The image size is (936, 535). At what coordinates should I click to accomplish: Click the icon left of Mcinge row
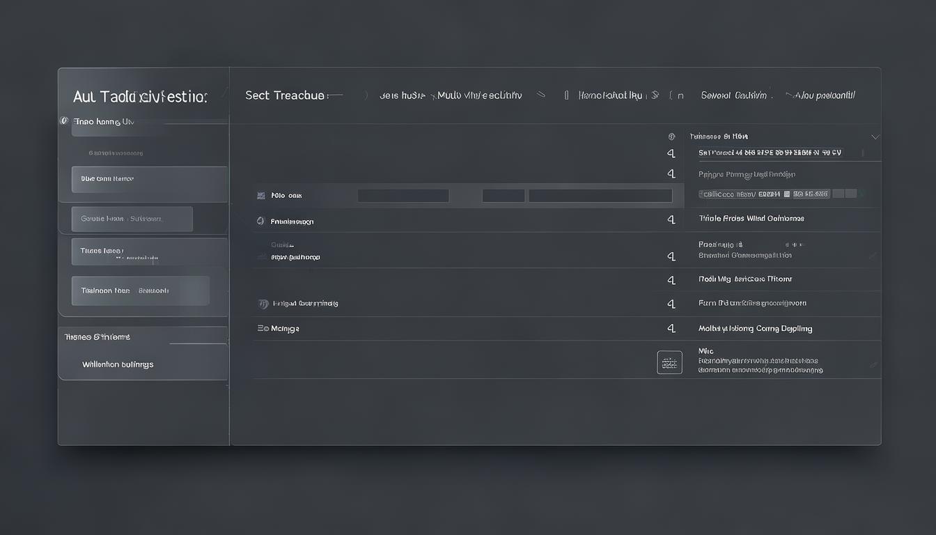click(x=263, y=328)
